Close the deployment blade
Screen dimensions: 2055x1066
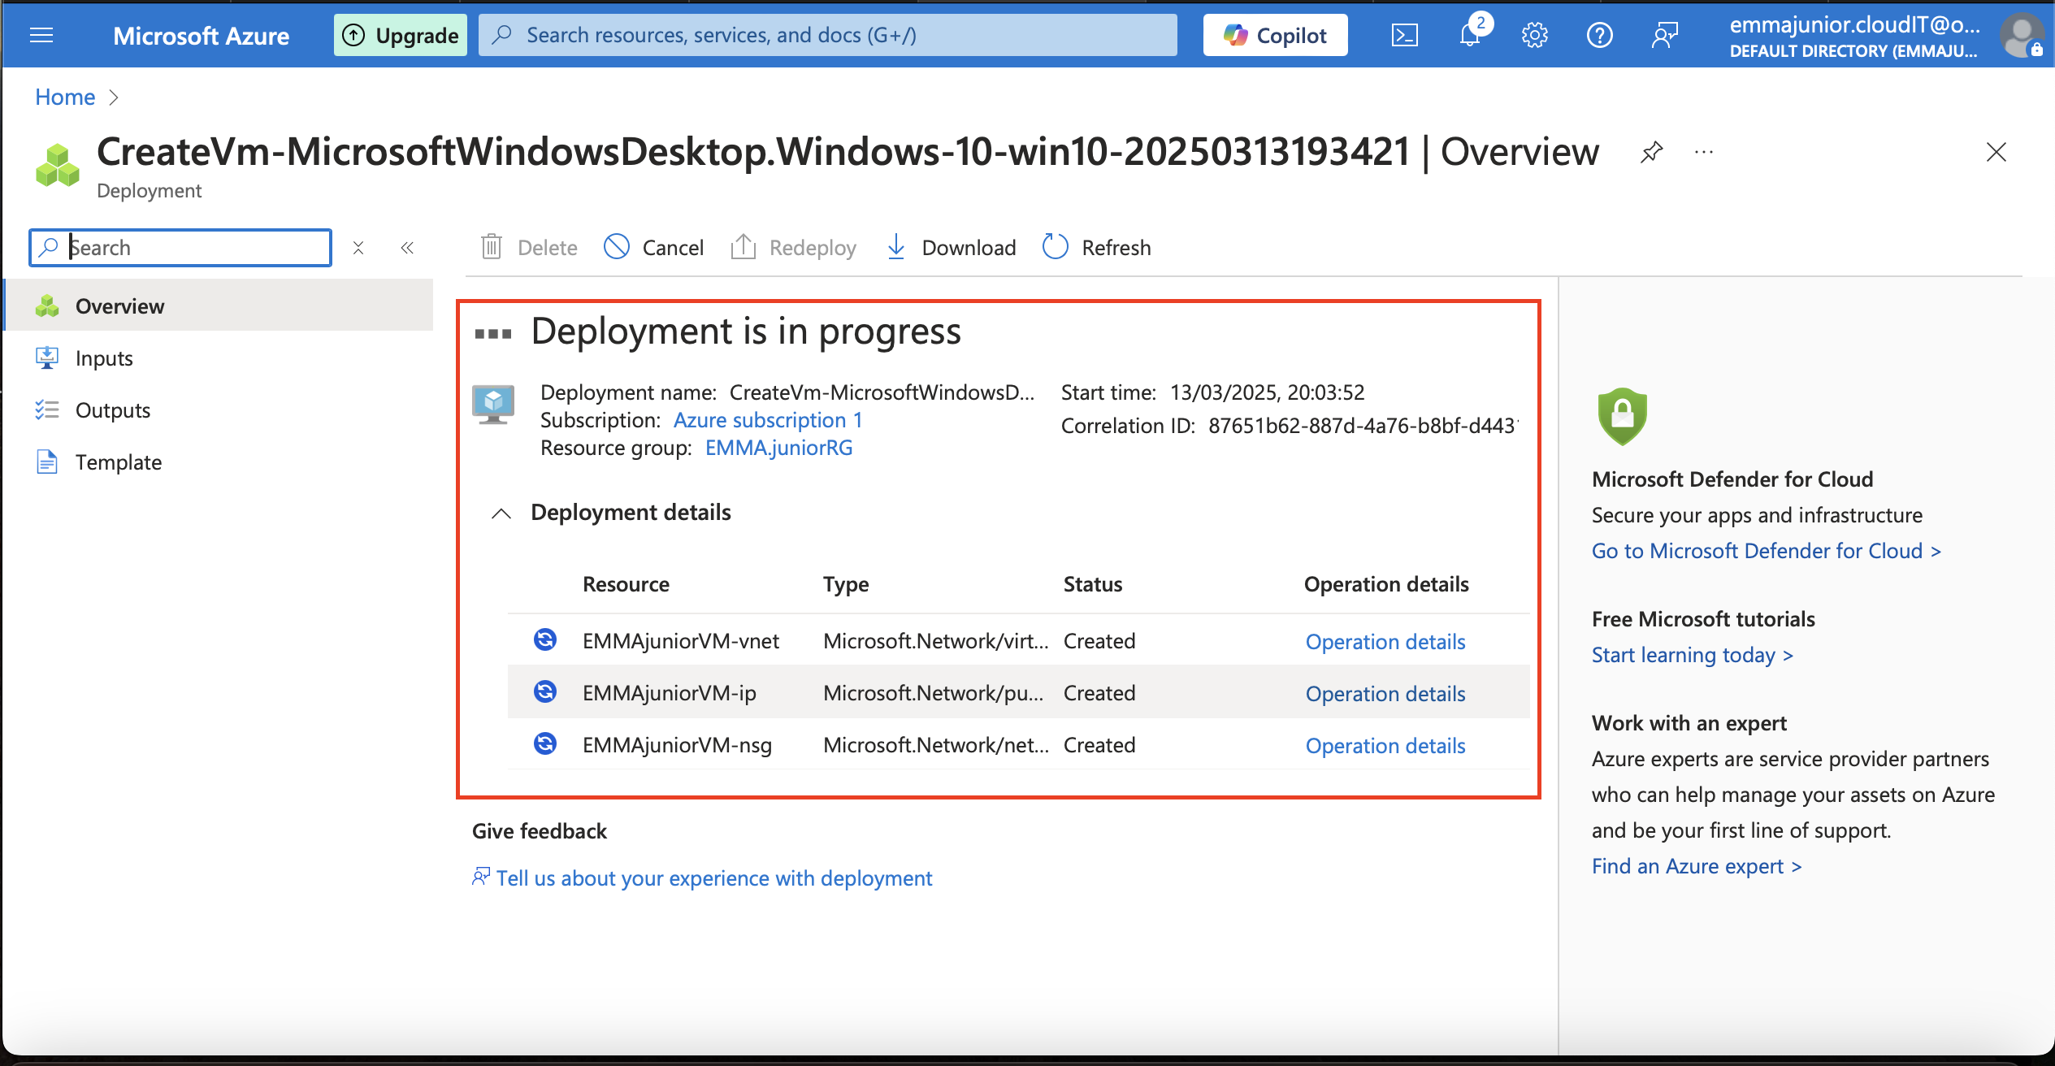pyautogui.click(x=1996, y=152)
